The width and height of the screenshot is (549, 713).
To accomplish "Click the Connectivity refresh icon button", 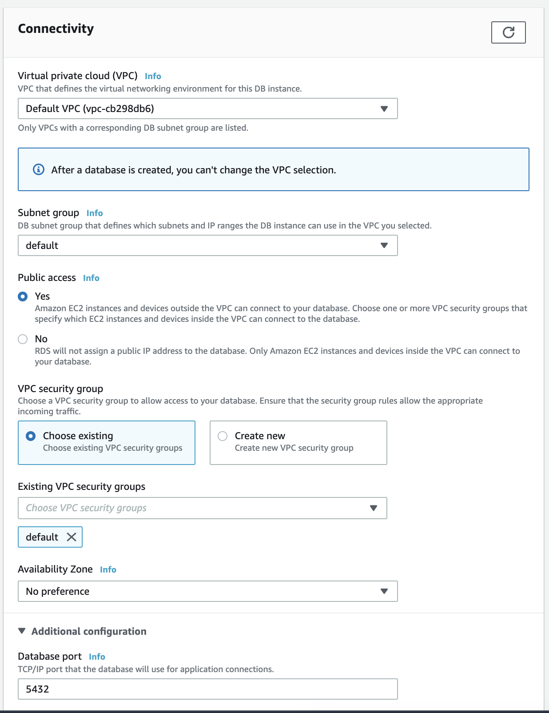I will [508, 32].
